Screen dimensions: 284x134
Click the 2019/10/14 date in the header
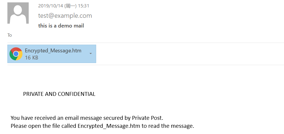pos(49,6)
